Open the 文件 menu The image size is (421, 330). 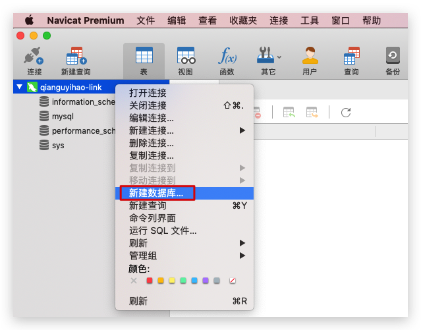point(146,20)
